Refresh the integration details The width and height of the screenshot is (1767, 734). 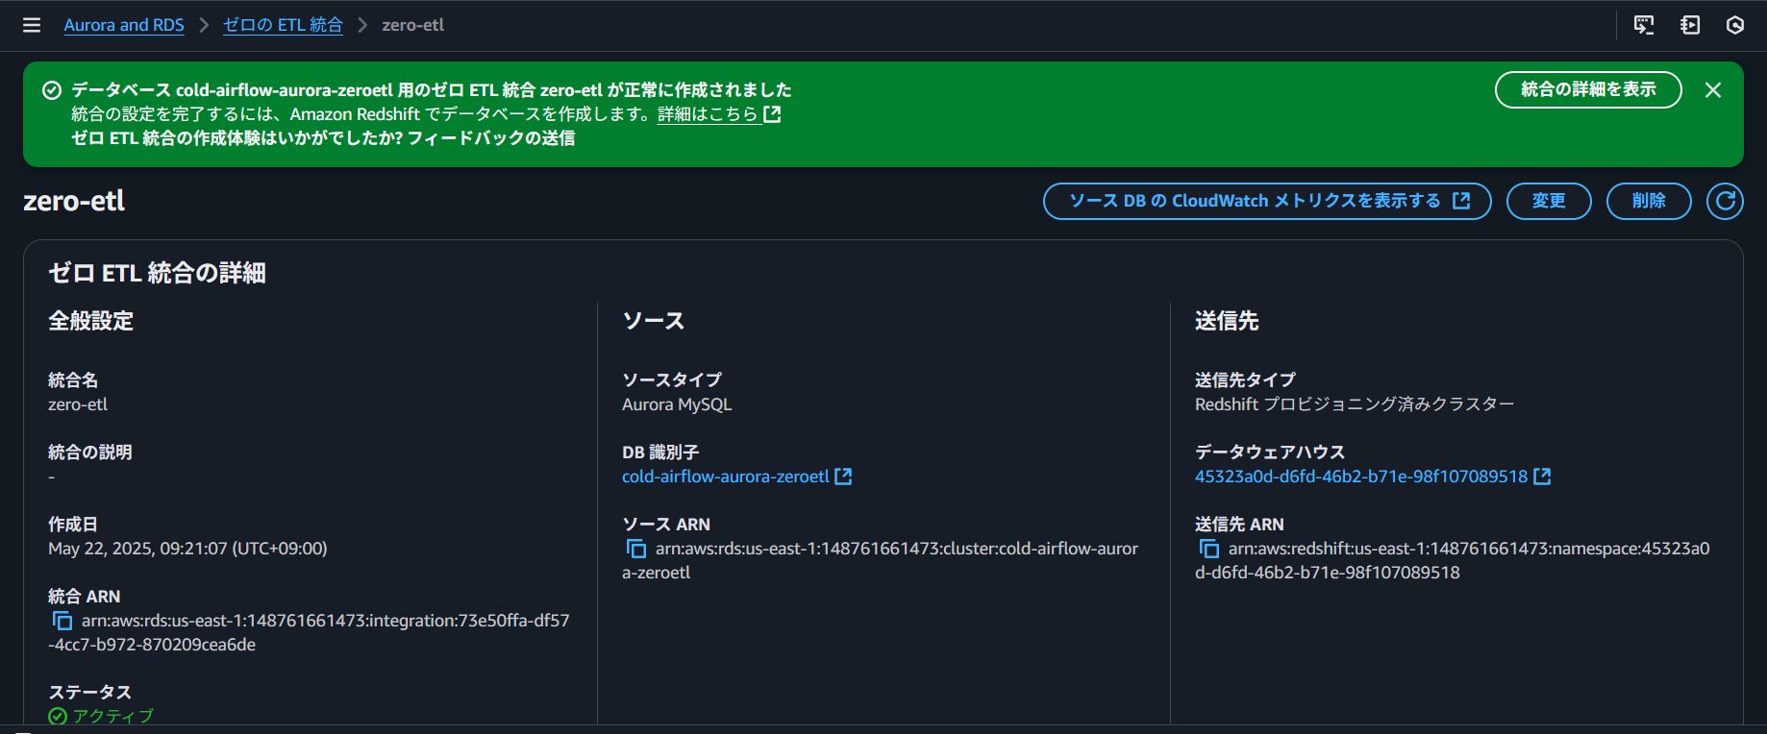point(1726,201)
